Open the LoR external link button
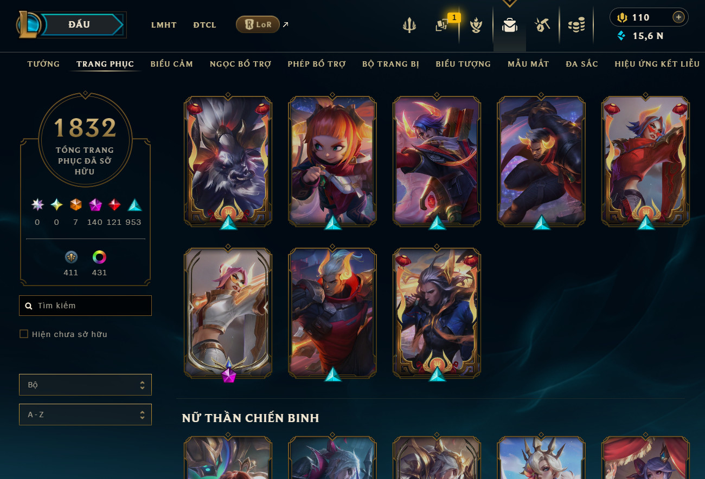This screenshot has height=479, width=705. tap(262, 24)
